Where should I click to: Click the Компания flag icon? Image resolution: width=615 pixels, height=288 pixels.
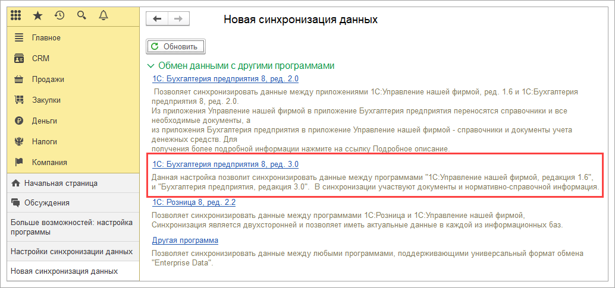pos(19,162)
